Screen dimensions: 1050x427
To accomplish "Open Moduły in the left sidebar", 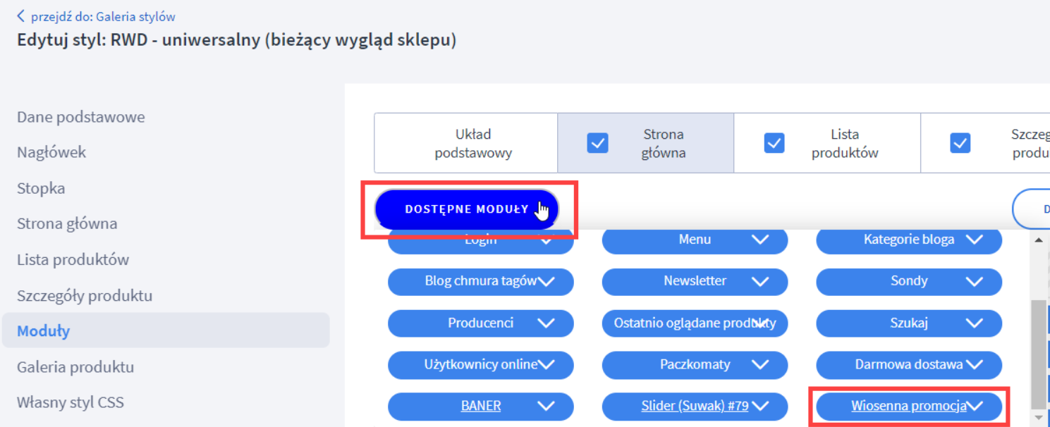I will click(43, 330).
